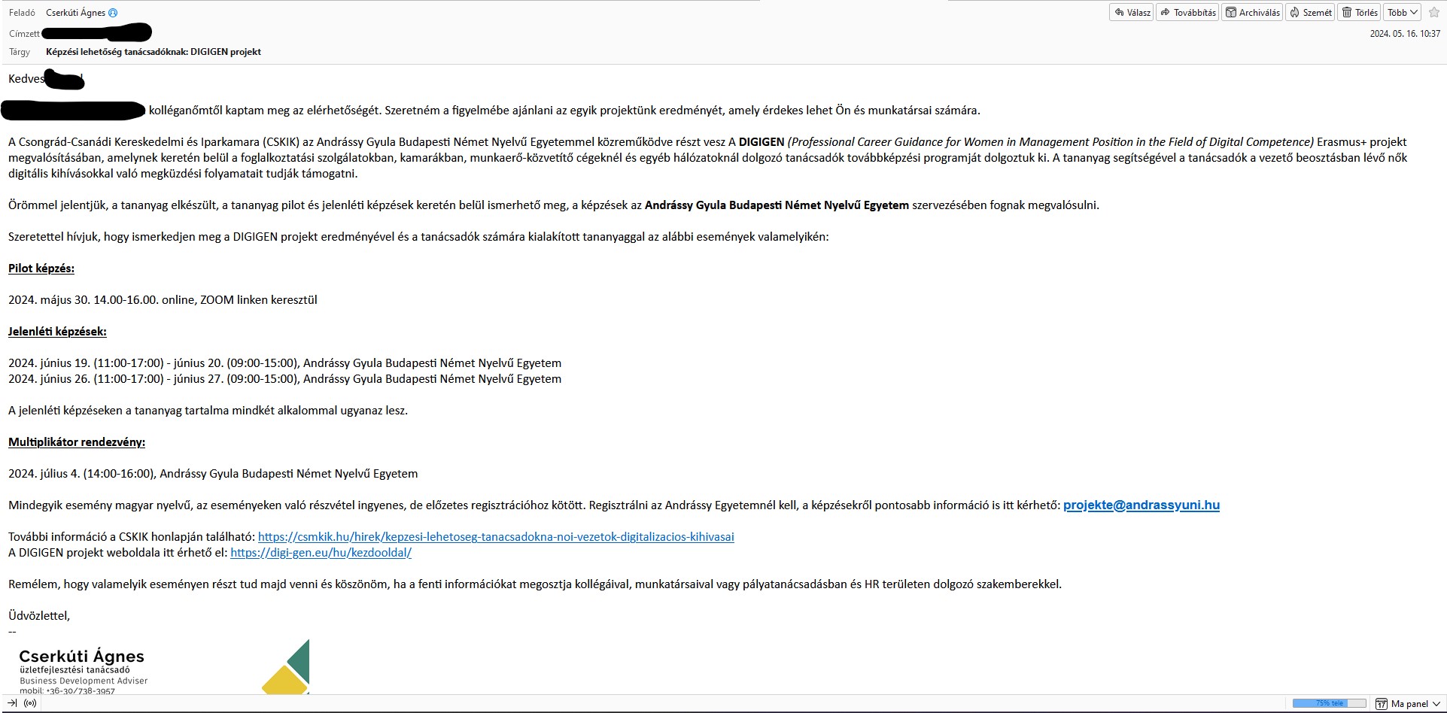Screen dimensions: 1447x713
Task: Click the '75% tele' quota progress bar
Action: click(x=1329, y=703)
